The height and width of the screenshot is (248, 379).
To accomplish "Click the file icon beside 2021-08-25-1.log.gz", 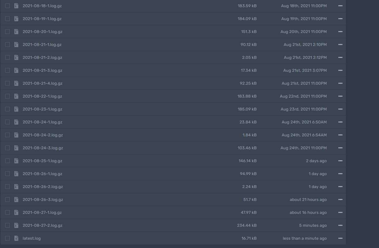I will tap(16, 161).
